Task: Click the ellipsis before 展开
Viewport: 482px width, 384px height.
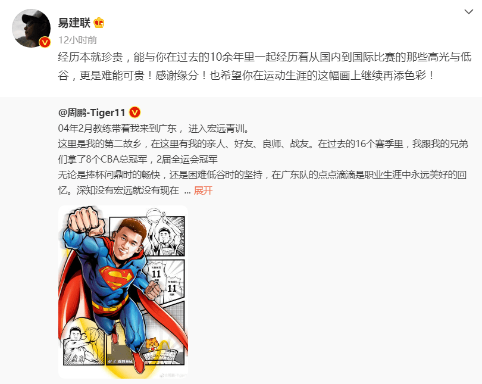Action: (x=187, y=191)
